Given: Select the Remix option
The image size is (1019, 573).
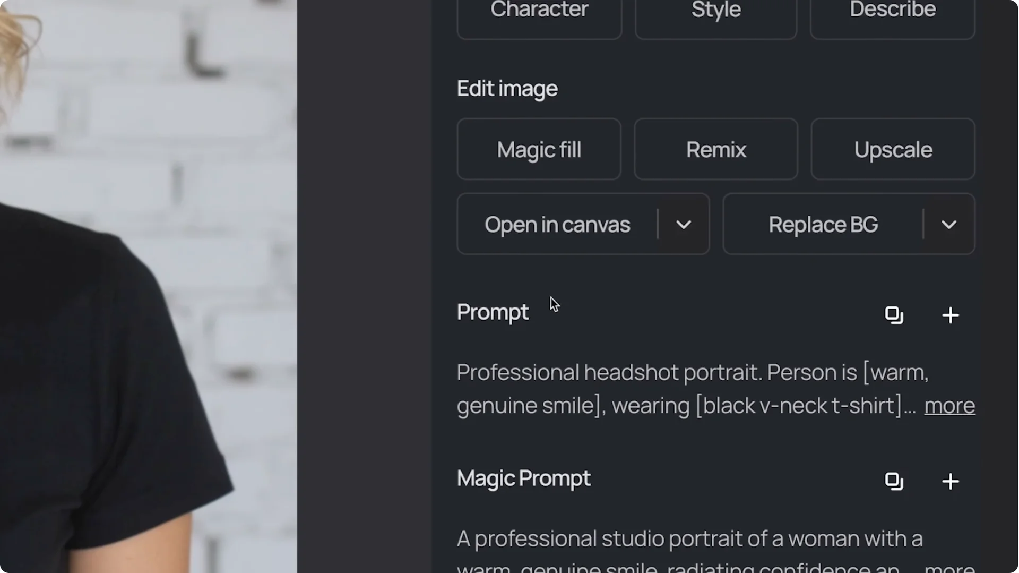Looking at the screenshot, I should click(715, 149).
